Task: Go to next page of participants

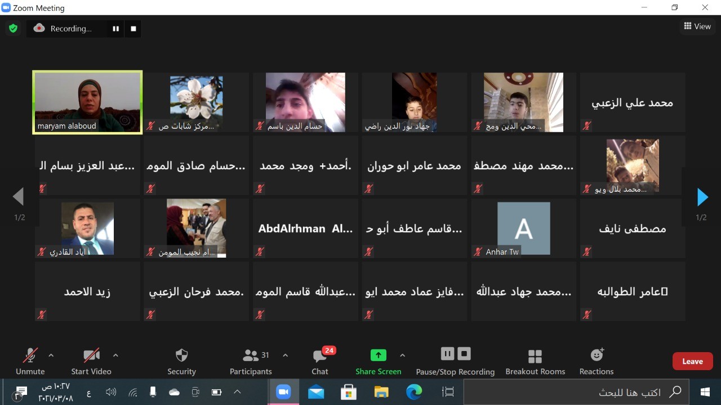Action: tap(702, 197)
